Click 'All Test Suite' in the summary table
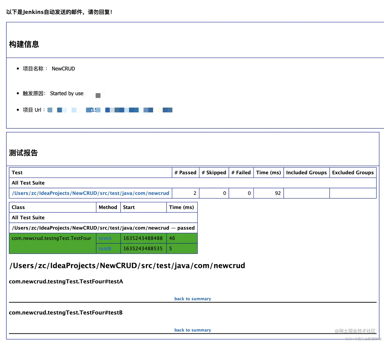 (x=28, y=183)
